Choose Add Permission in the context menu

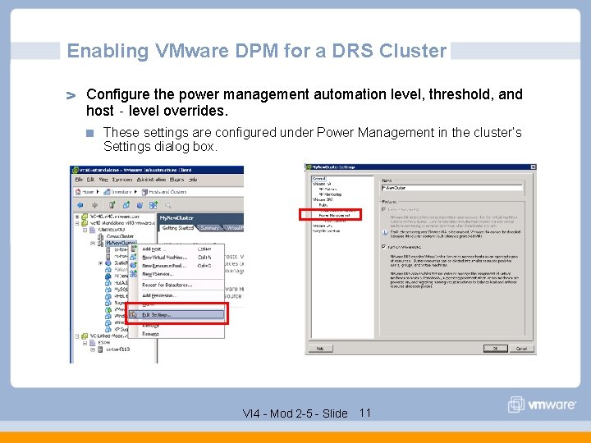[176, 295]
